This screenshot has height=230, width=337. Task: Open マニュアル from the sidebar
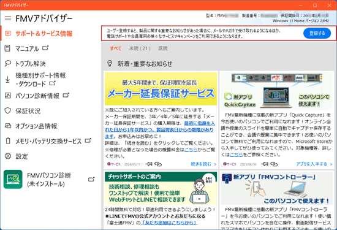pos(27,48)
